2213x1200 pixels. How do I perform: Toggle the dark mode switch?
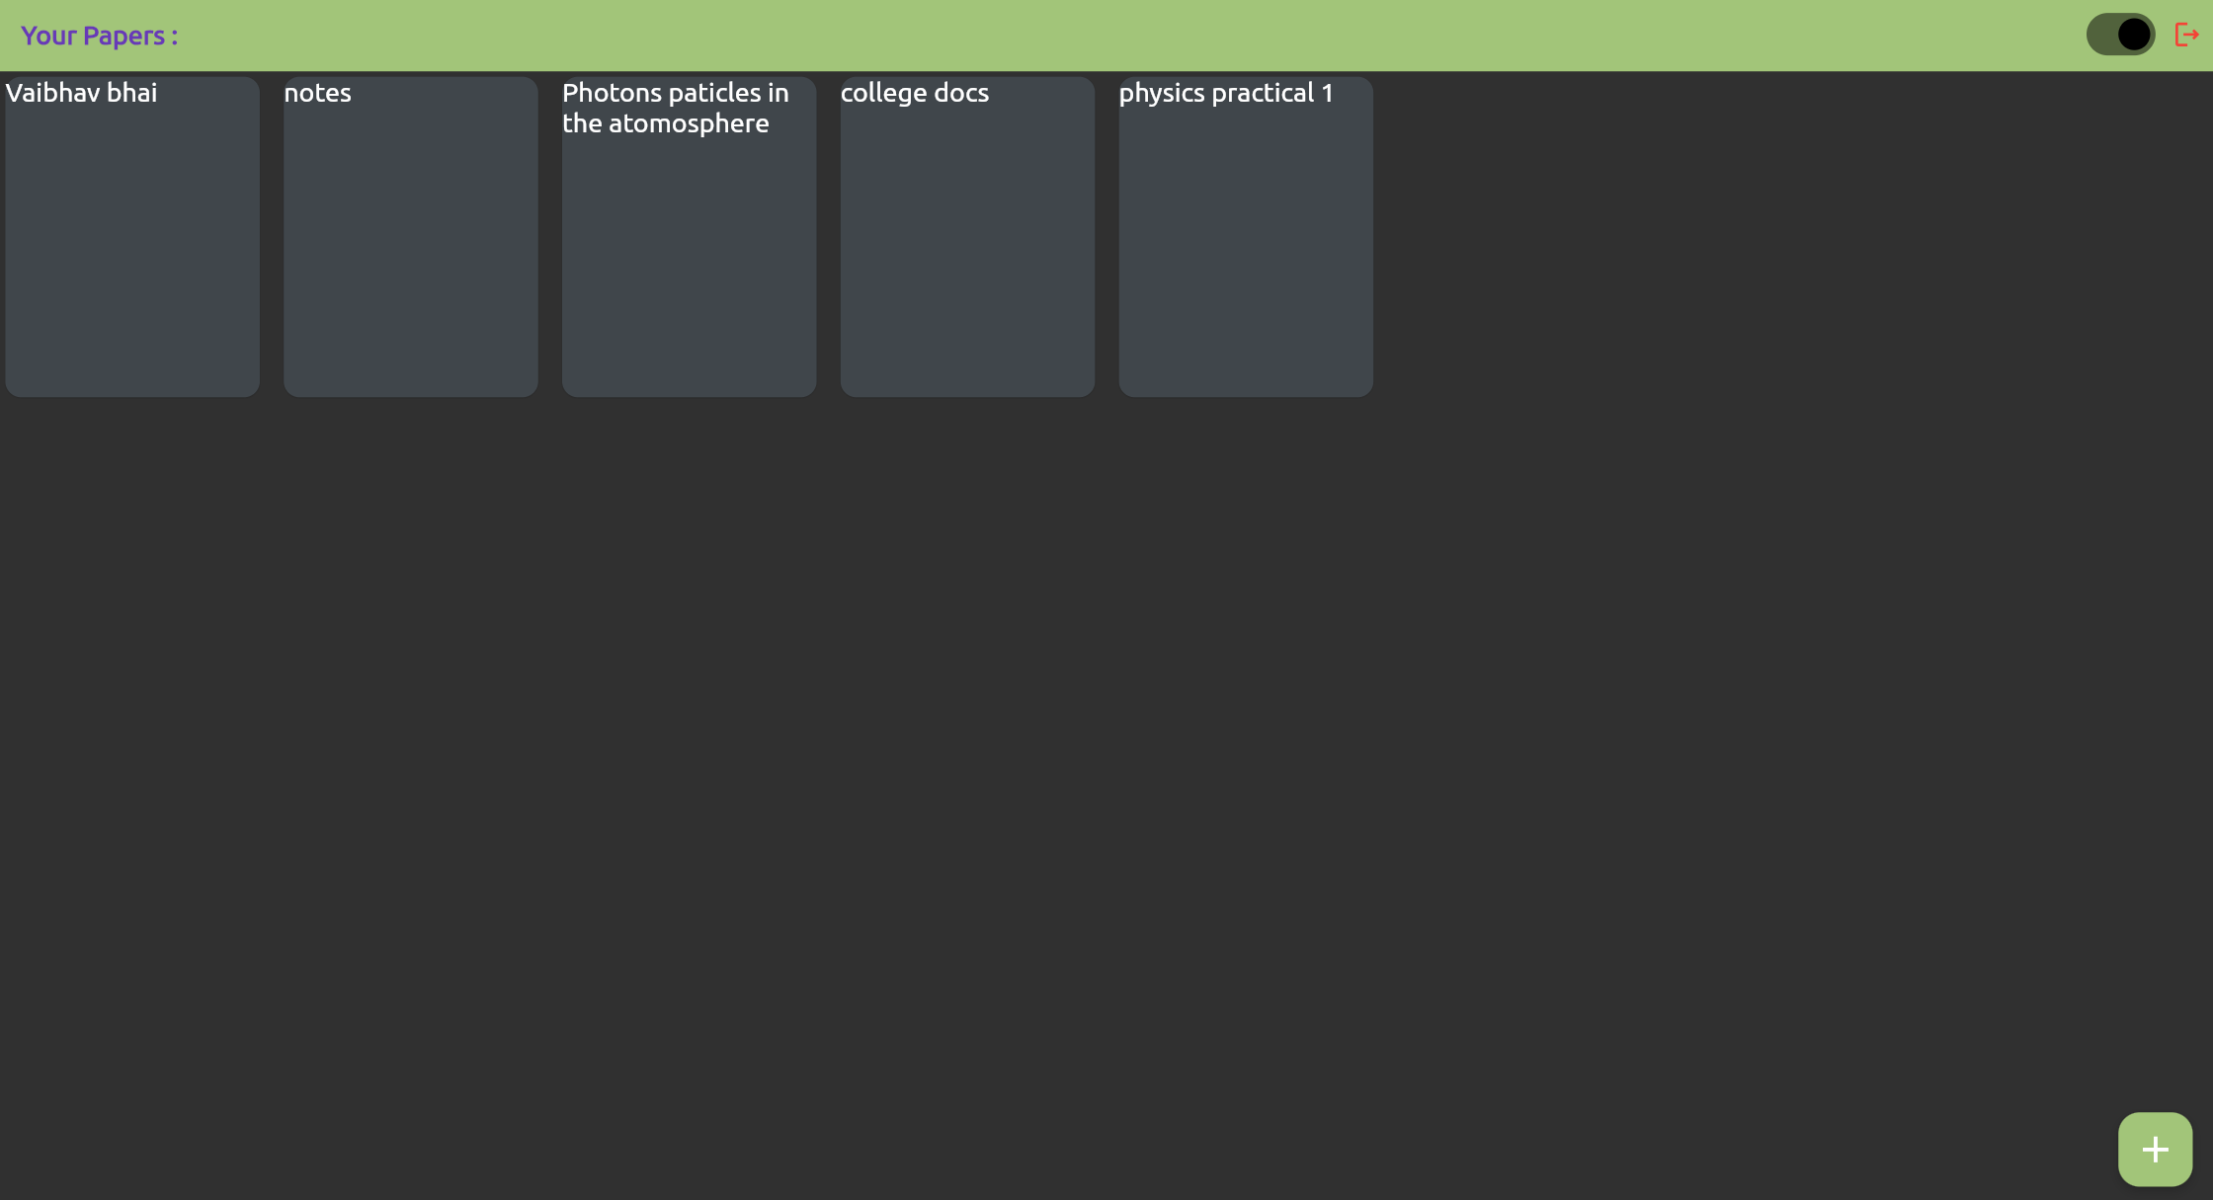(x=2120, y=36)
